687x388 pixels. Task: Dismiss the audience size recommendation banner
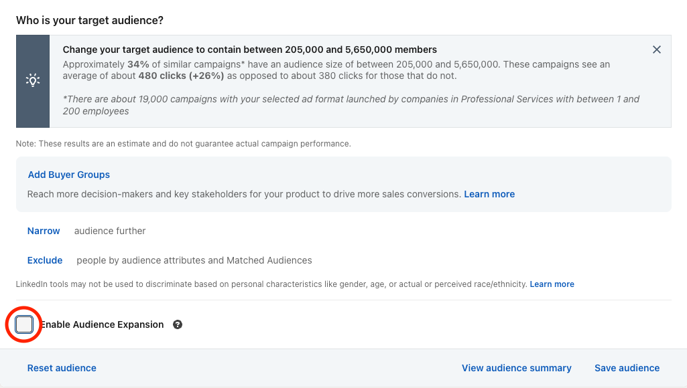pos(657,50)
